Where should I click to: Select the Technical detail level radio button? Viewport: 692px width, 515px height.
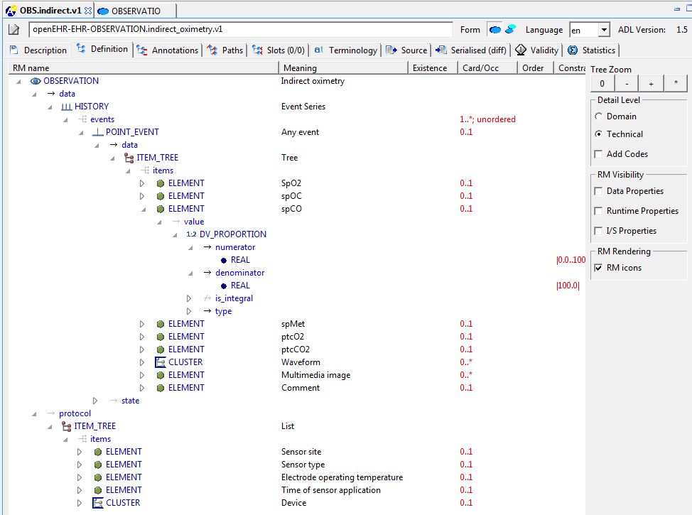point(598,134)
